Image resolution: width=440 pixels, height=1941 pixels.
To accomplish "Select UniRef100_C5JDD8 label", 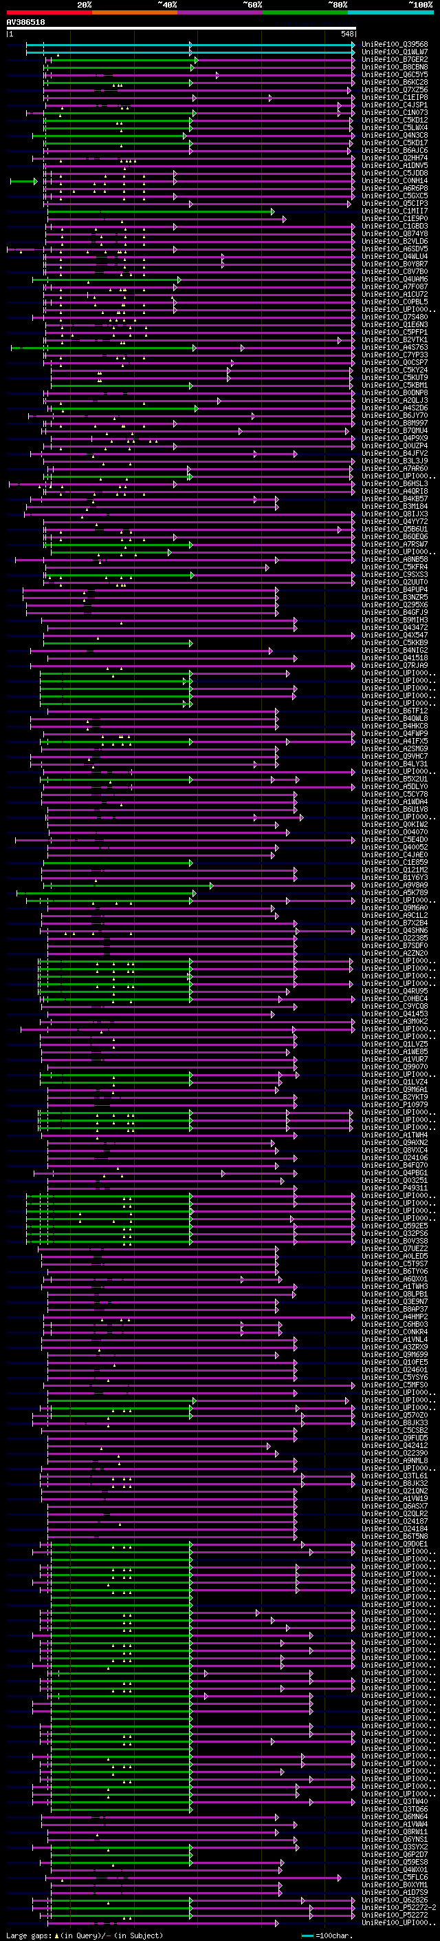I will click(394, 174).
